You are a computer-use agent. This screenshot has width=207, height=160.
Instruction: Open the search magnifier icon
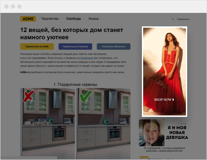[x=173, y=19]
